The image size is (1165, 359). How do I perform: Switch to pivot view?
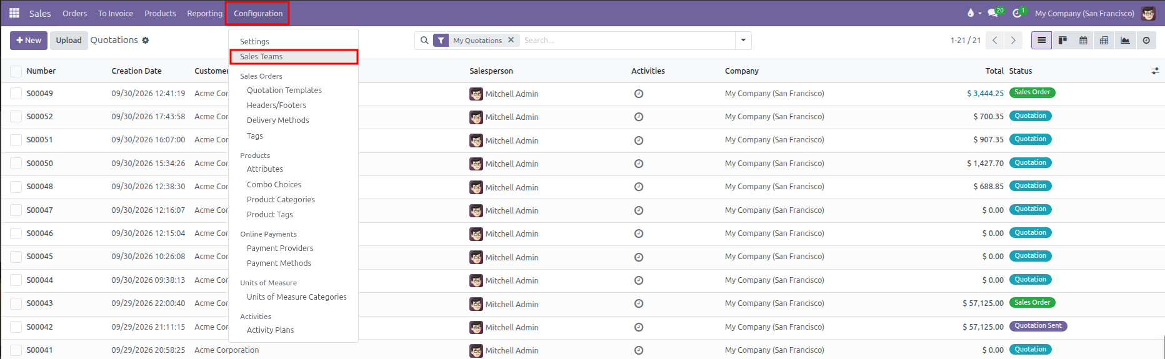point(1104,41)
